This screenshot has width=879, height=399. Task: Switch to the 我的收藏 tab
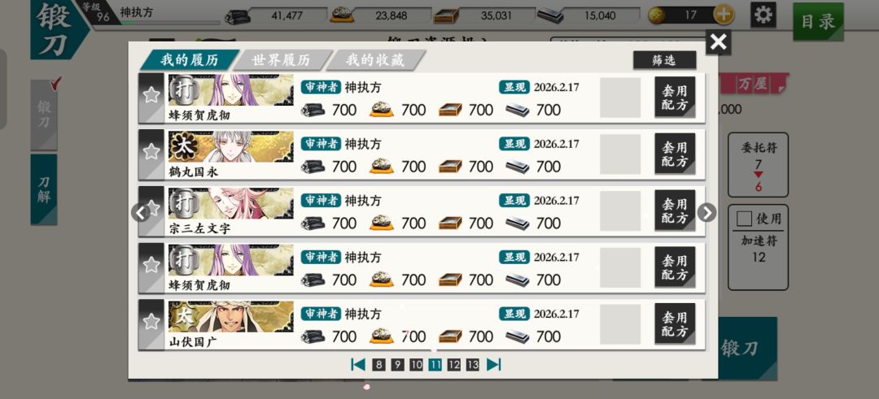click(374, 60)
